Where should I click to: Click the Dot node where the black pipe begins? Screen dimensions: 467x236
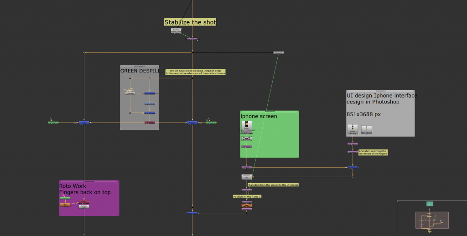tap(192, 53)
